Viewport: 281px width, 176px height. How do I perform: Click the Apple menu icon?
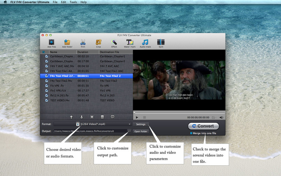pos(5,2)
